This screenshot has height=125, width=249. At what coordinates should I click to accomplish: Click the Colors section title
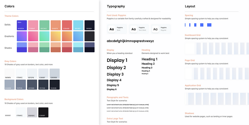[x=10, y=6]
